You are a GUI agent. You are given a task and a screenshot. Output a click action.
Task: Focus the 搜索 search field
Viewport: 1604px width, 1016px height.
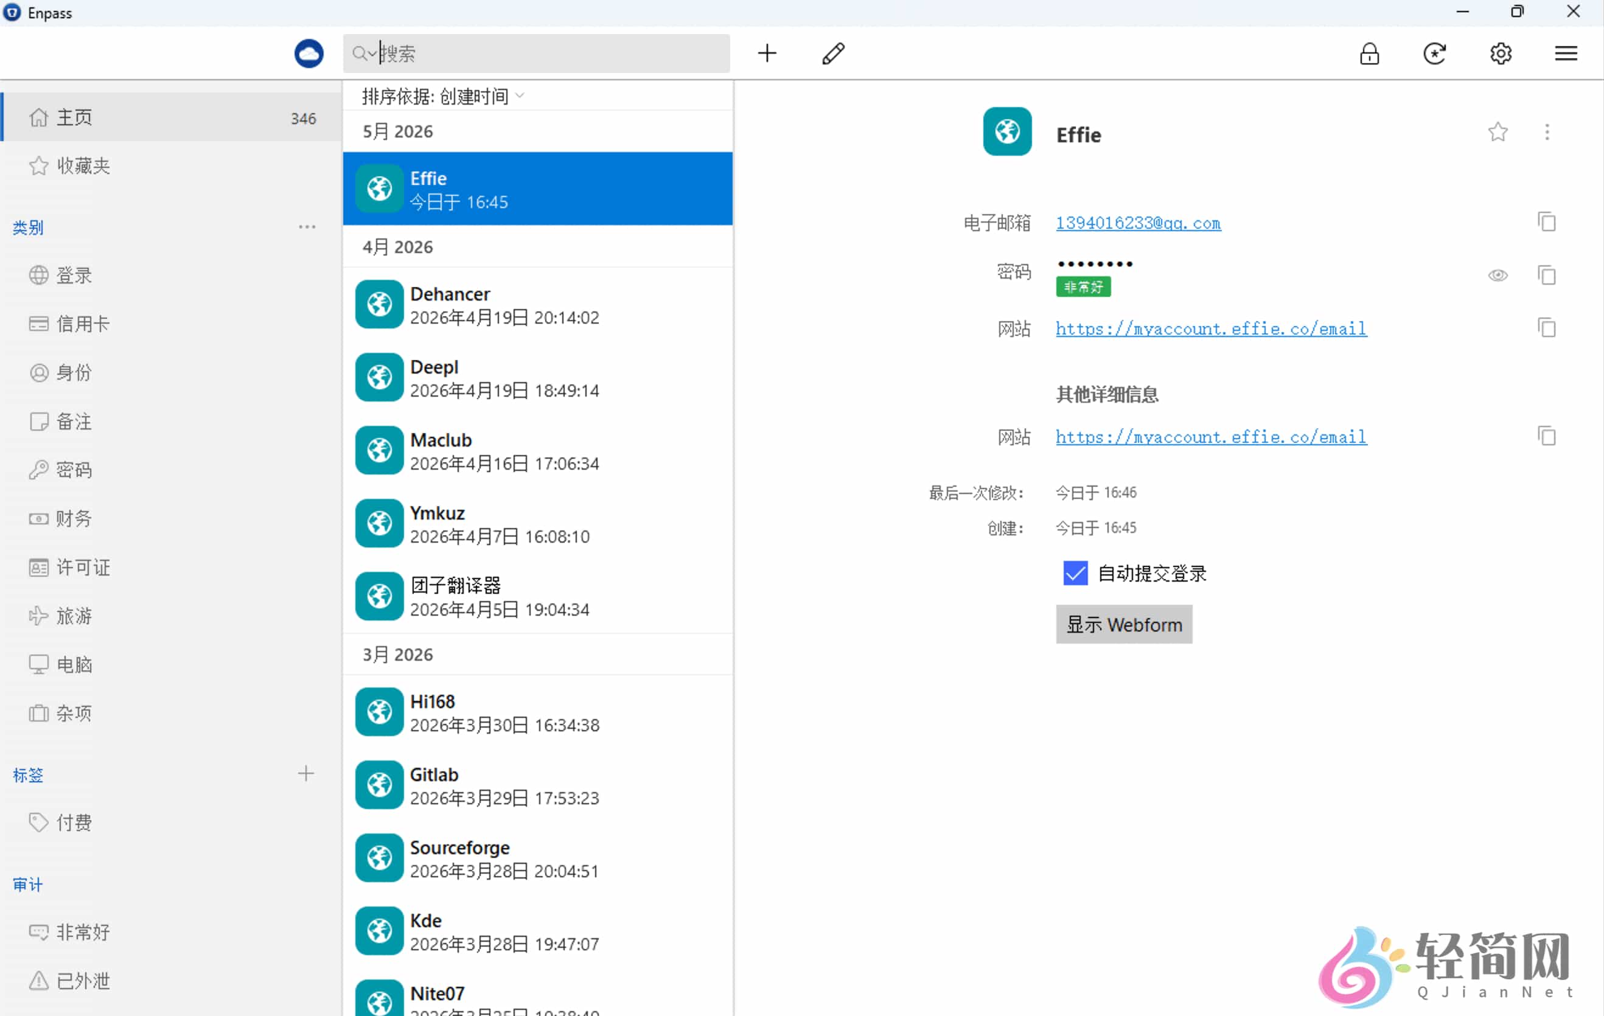536,54
